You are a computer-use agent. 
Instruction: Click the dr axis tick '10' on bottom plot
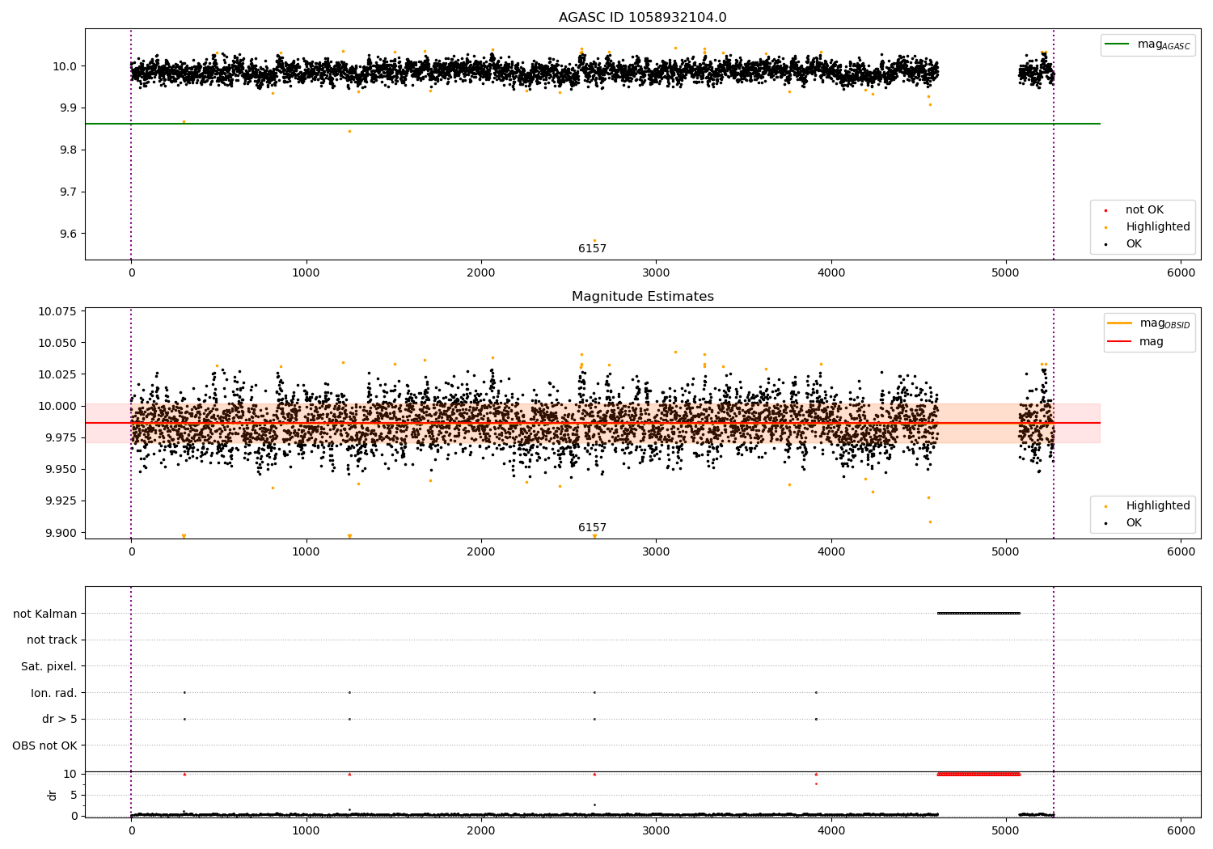tap(70, 775)
